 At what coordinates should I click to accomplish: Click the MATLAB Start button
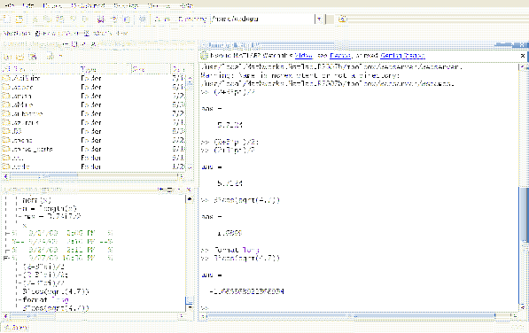[x=16, y=328]
